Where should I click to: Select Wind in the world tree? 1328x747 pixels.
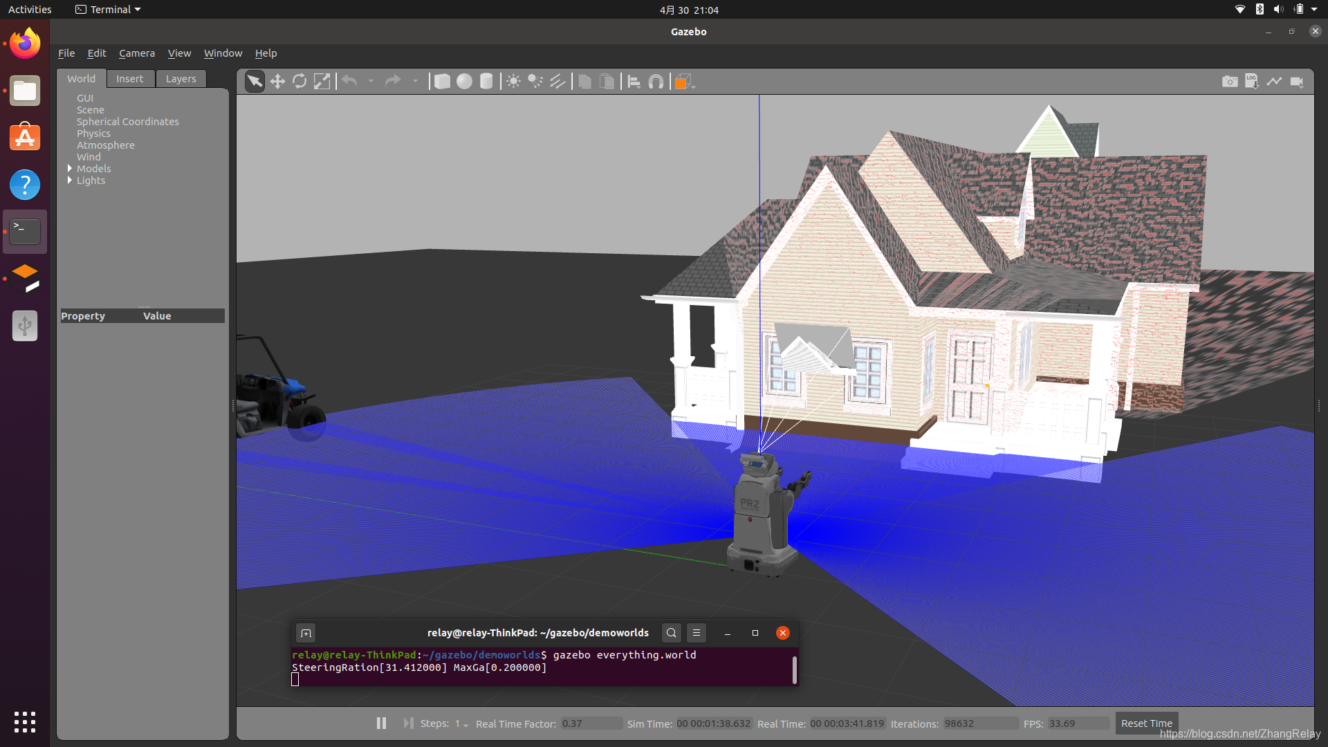click(x=89, y=157)
